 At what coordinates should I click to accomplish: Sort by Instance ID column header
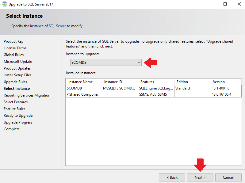coord(120,82)
